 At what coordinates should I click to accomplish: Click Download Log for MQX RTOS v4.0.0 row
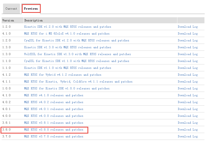(x=188, y=116)
